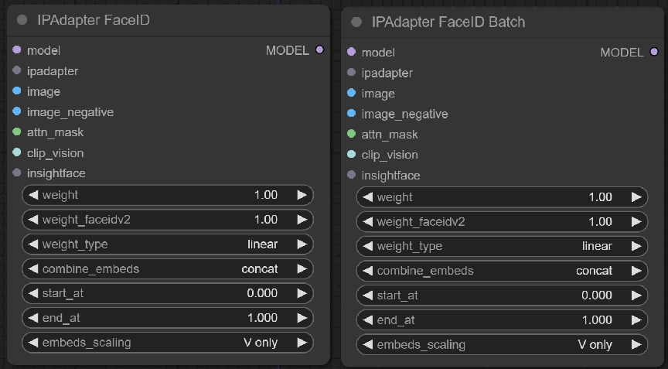Screen dimensions: 668x369
Task: Collapse the IPAdapter FaceID Batch node via title dot
Action: click(x=356, y=22)
